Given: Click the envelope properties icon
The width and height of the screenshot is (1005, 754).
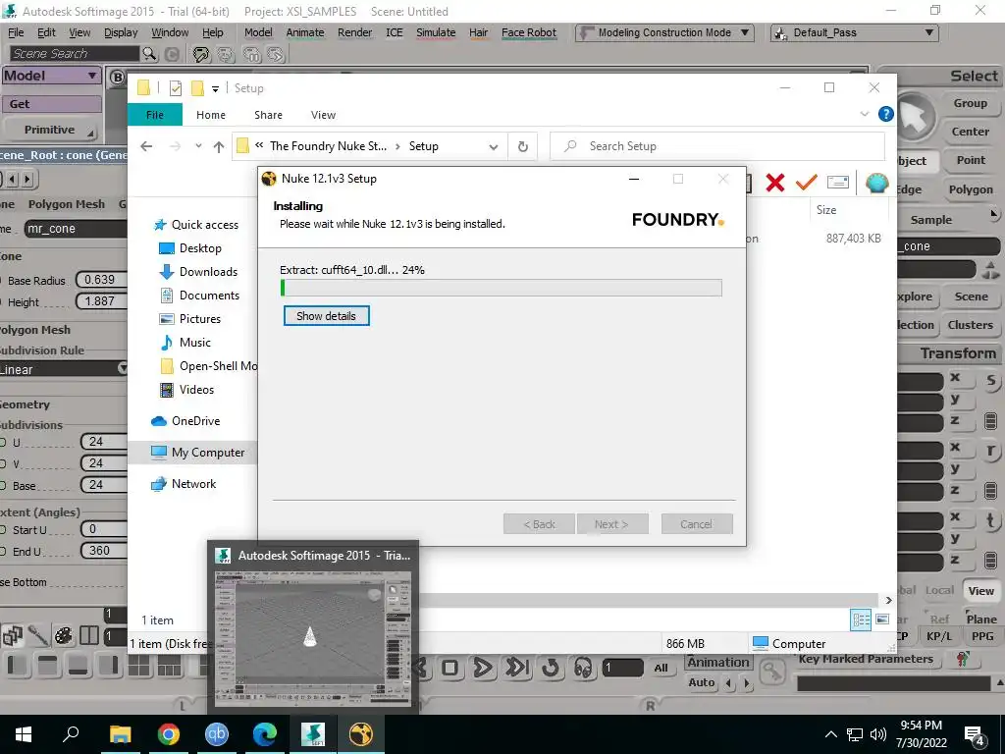Looking at the screenshot, I should [x=838, y=183].
